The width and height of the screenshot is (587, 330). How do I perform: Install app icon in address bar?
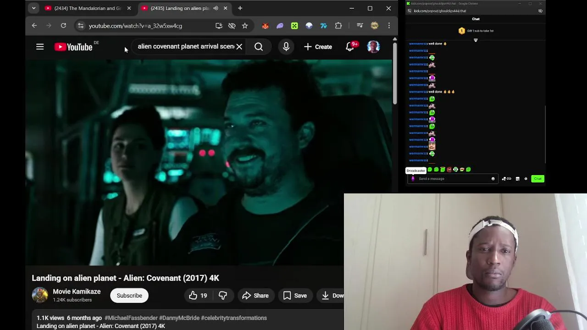pyautogui.click(x=219, y=26)
